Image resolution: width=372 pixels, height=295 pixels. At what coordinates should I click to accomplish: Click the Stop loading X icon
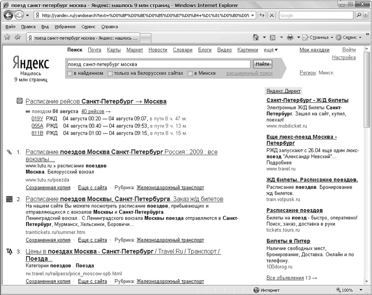pos(272,15)
